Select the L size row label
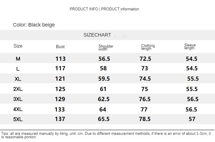 (x=18, y=69)
